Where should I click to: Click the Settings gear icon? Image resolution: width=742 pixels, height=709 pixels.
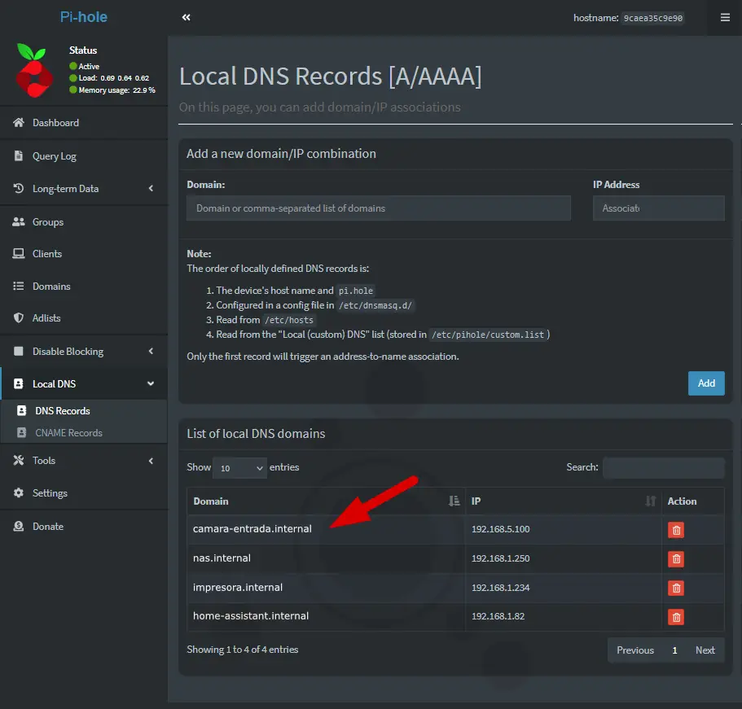point(19,492)
